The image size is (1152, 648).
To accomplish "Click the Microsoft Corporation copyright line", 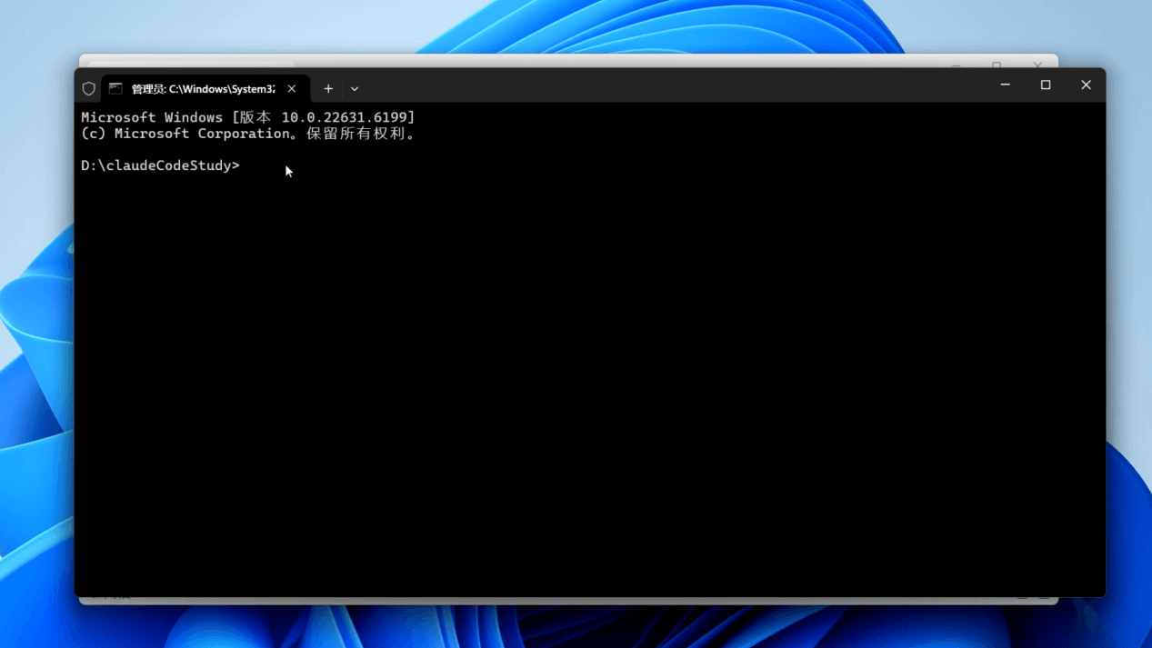I will click(x=247, y=134).
